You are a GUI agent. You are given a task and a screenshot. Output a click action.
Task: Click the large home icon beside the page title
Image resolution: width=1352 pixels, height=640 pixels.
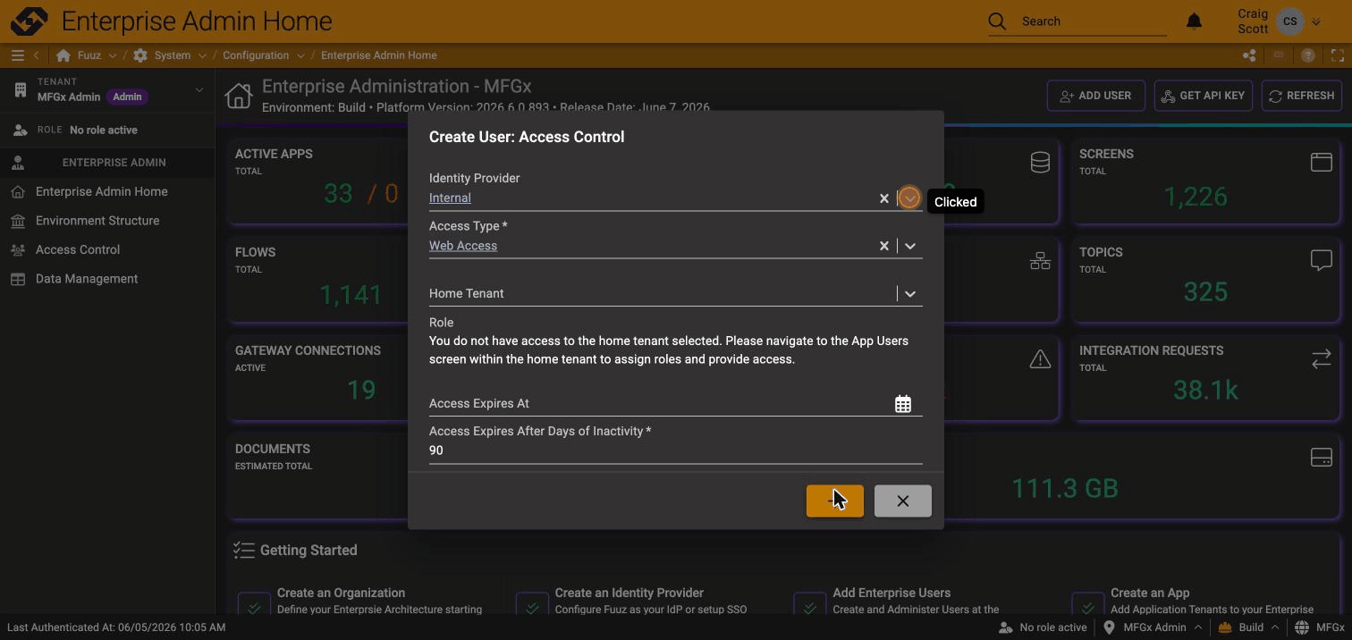click(239, 96)
